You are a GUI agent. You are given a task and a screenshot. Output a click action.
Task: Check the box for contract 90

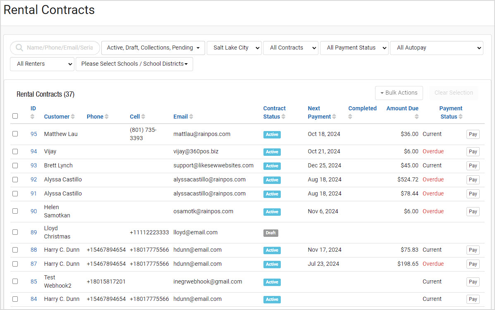point(15,211)
